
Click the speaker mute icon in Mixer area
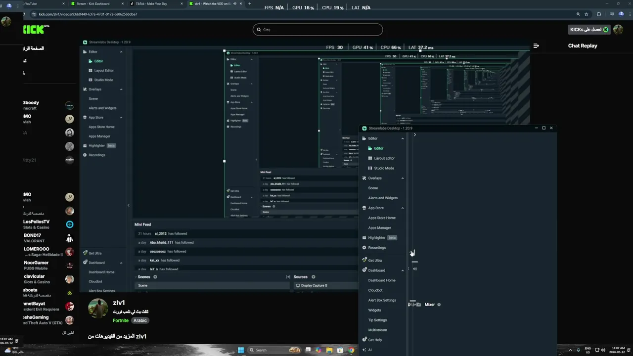click(414, 269)
